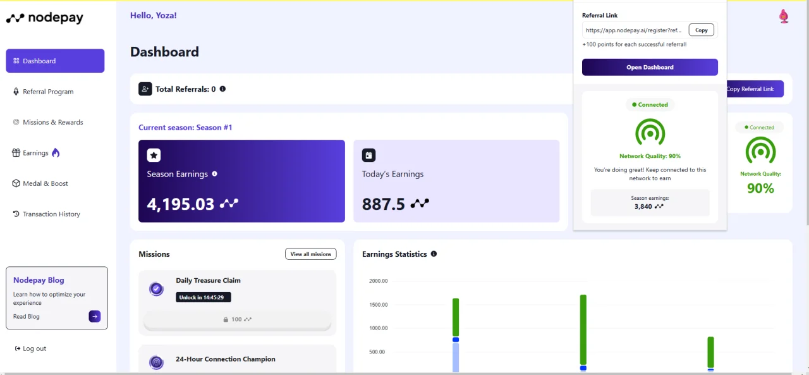Image resolution: width=809 pixels, height=375 pixels.
Task: Click the Connected status badge in the popup
Action: click(650, 105)
